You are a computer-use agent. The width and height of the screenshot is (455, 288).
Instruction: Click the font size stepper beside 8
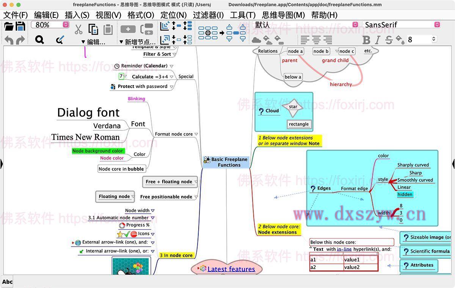[x=434, y=39]
